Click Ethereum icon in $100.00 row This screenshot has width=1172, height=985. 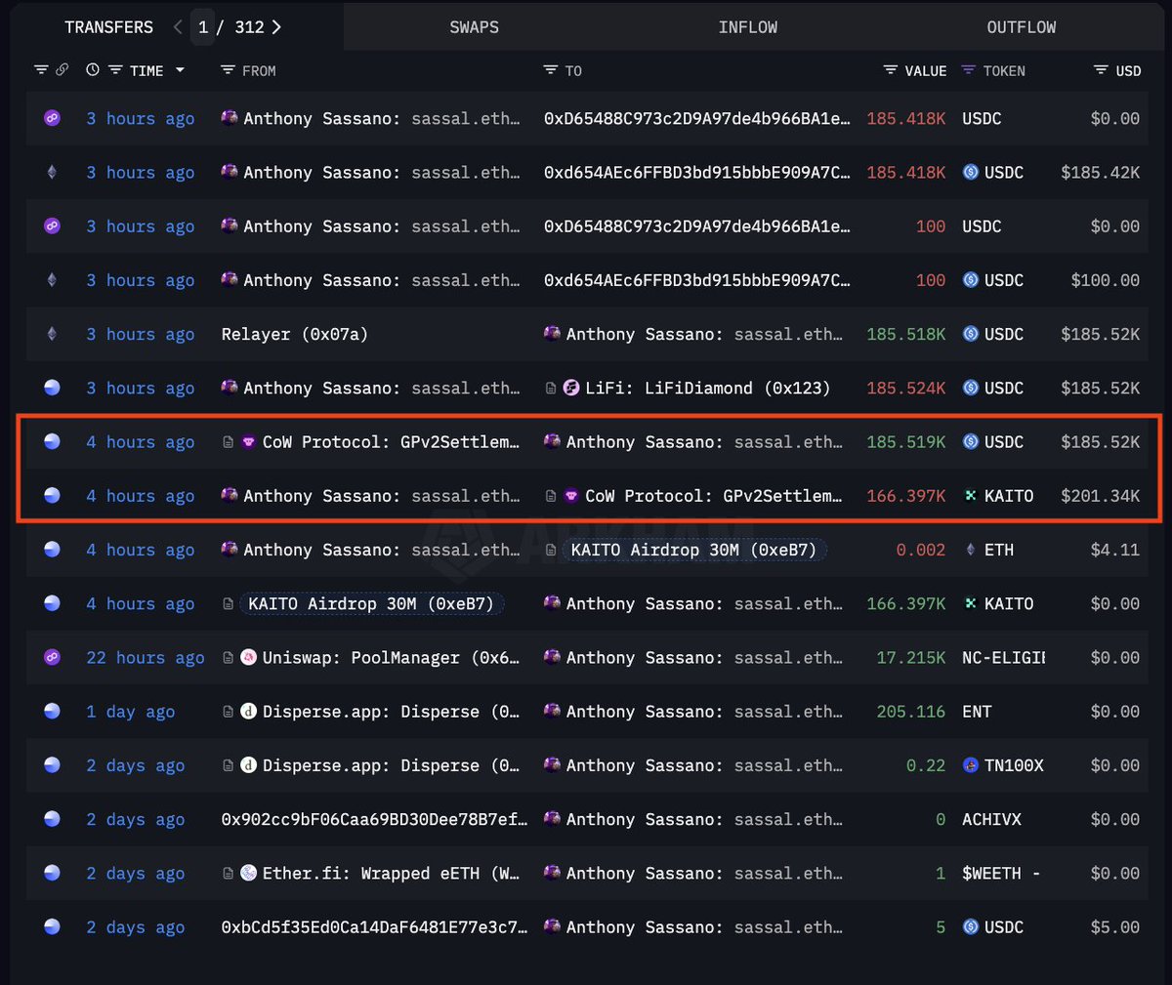[52, 280]
